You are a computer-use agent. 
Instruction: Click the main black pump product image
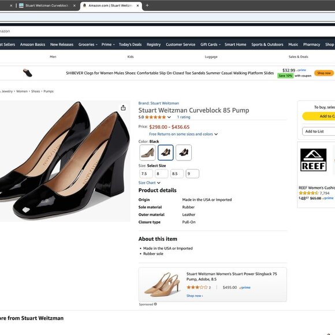(65, 161)
